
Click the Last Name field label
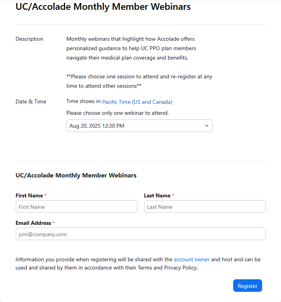[x=157, y=195]
